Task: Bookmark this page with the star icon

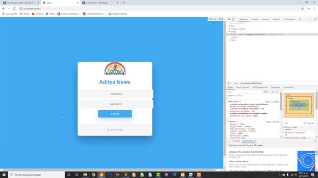Action: [x=303, y=8]
